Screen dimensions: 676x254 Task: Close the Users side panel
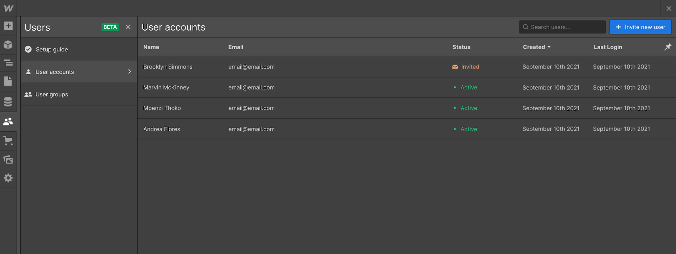pos(128,27)
